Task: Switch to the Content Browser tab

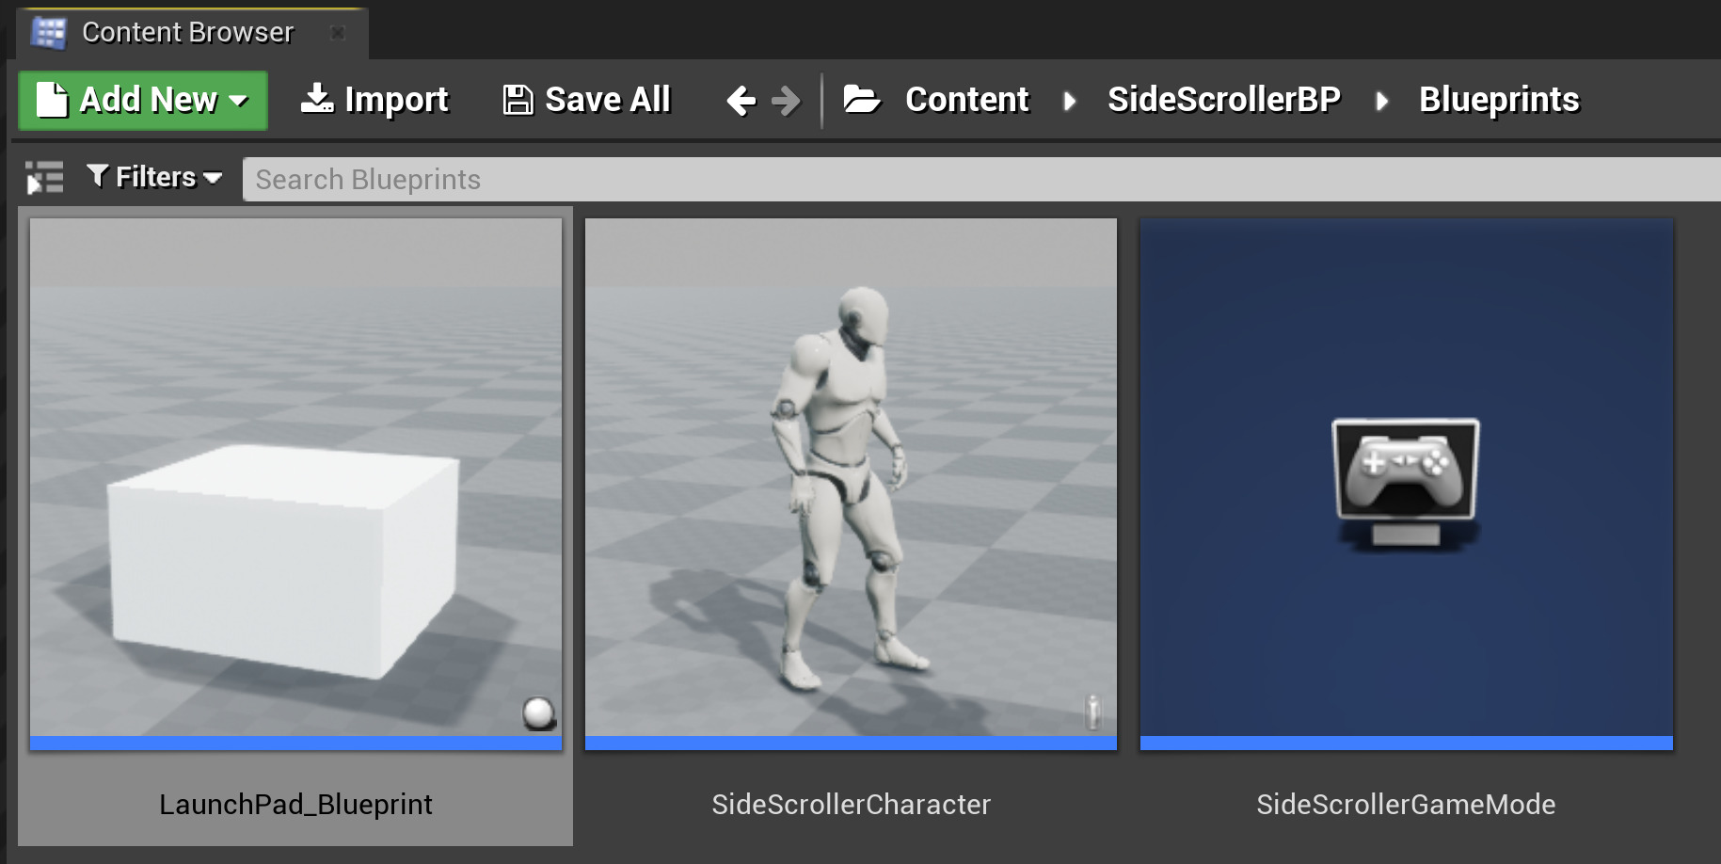Action: click(187, 33)
